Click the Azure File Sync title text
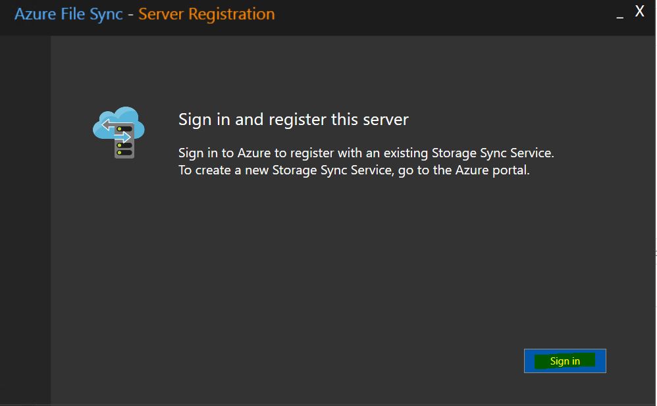The image size is (657, 406). pos(68,13)
